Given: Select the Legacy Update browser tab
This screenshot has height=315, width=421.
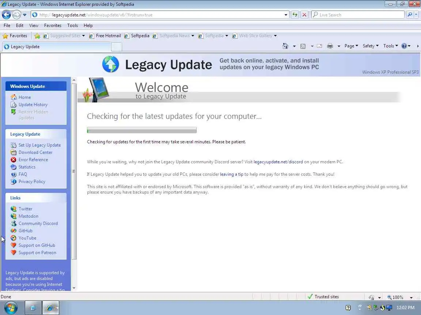Looking at the screenshot, I should coord(56,47).
